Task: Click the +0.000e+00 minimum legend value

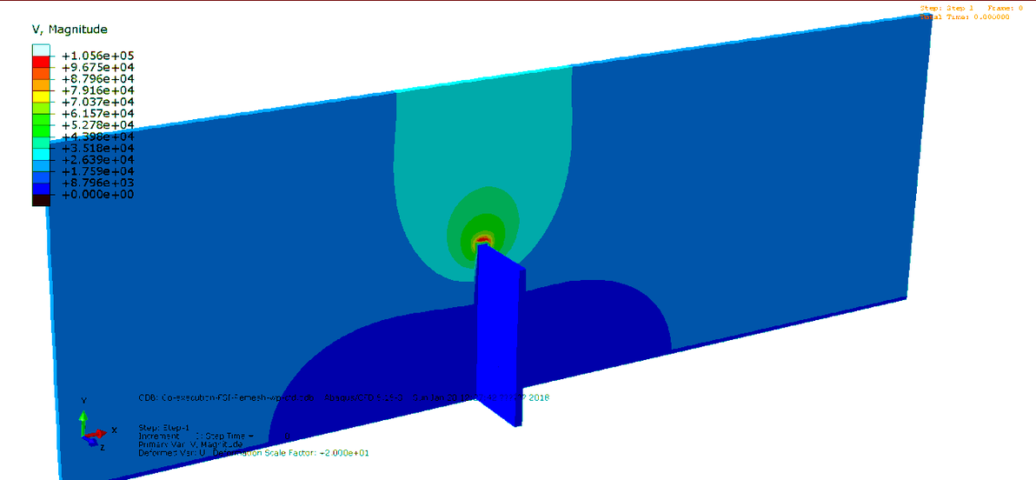Action: [x=98, y=195]
